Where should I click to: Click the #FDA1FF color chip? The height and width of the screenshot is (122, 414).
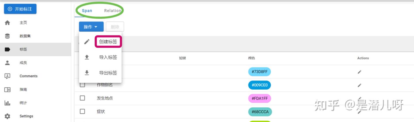(x=259, y=99)
